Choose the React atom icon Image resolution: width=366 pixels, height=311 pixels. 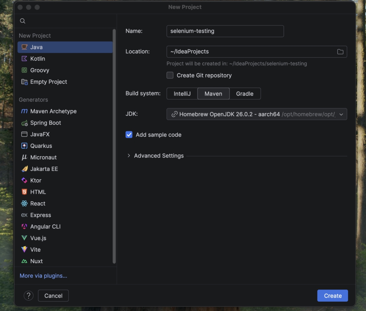click(x=24, y=204)
